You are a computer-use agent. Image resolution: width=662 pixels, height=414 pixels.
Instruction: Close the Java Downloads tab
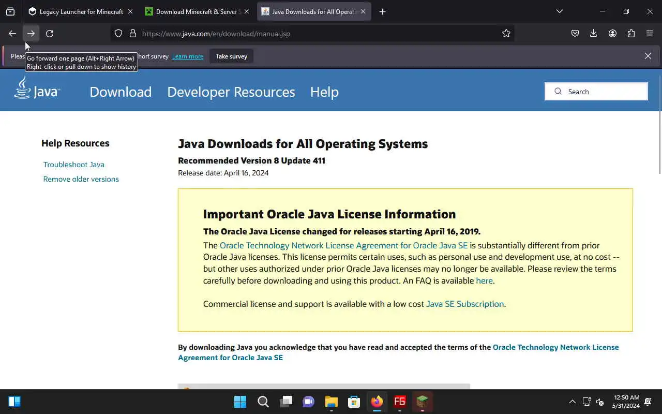point(363,11)
